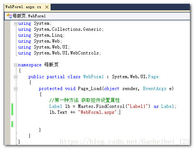Click 'System.Linq' in the using line
This screenshot has width=194, height=149.
pyautogui.click(x=48, y=35)
